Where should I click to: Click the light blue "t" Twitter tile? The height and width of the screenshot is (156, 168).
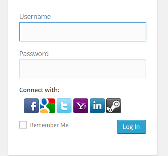pos(64,106)
